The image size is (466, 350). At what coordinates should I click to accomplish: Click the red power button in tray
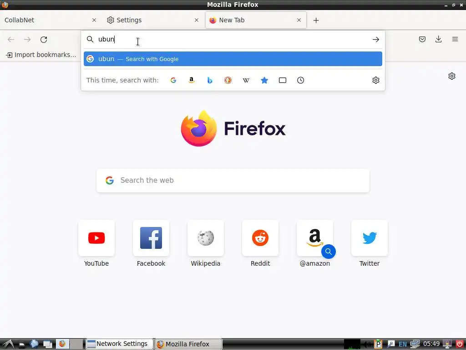(x=460, y=344)
